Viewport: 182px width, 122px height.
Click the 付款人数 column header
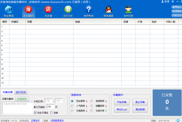pyautogui.click(x=171, y=22)
